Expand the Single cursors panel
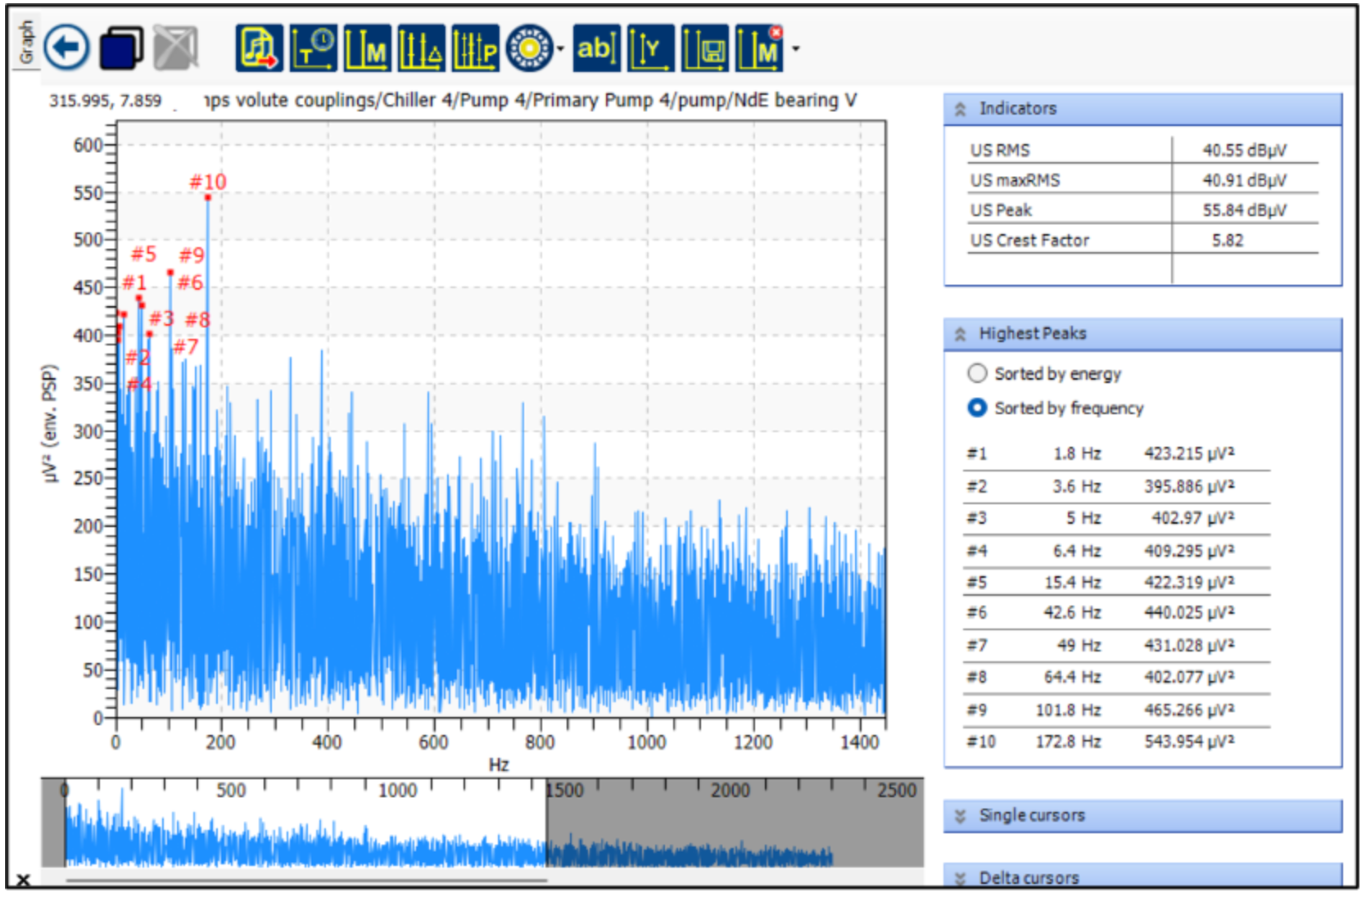Image resolution: width=1366 pixels, height=897 pixels. click(961, 816)
